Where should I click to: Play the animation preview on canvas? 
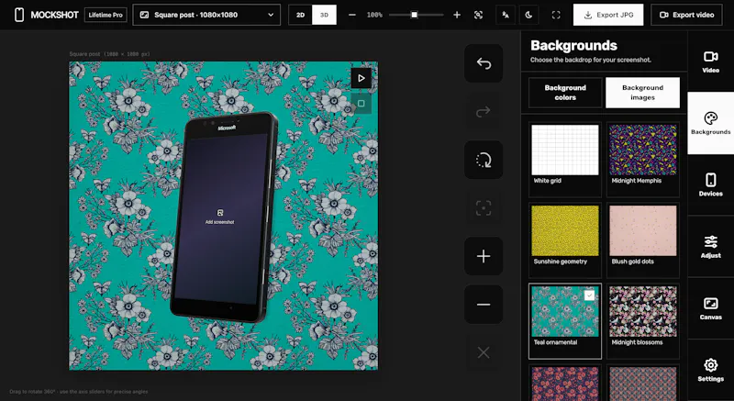click(361, 78)
